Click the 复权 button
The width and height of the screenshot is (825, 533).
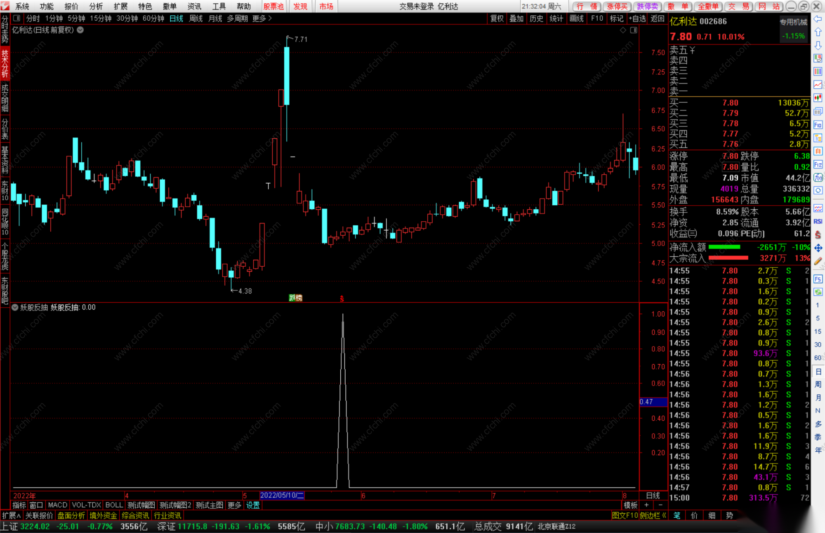click(x=497, y=19)
